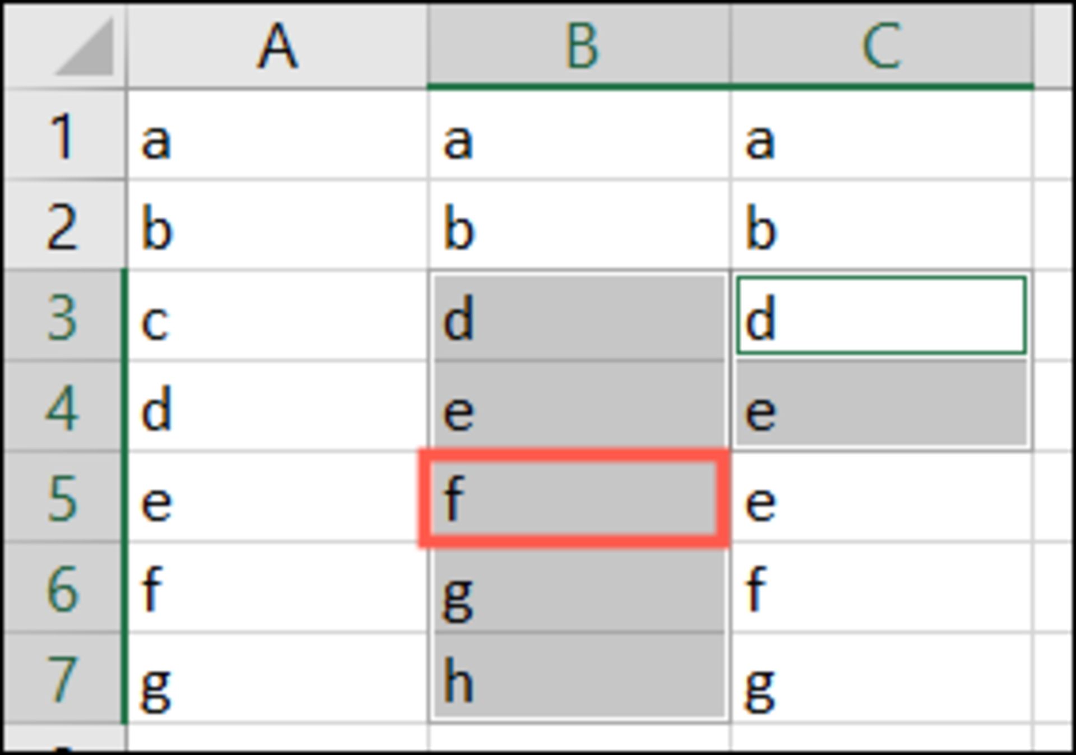
Task: Click red-outlined cell B5 containing f
Action: point(574,498)
